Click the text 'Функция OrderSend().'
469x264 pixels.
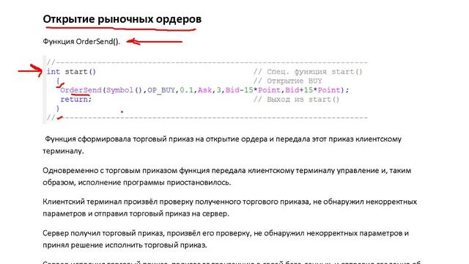point(81,42)
